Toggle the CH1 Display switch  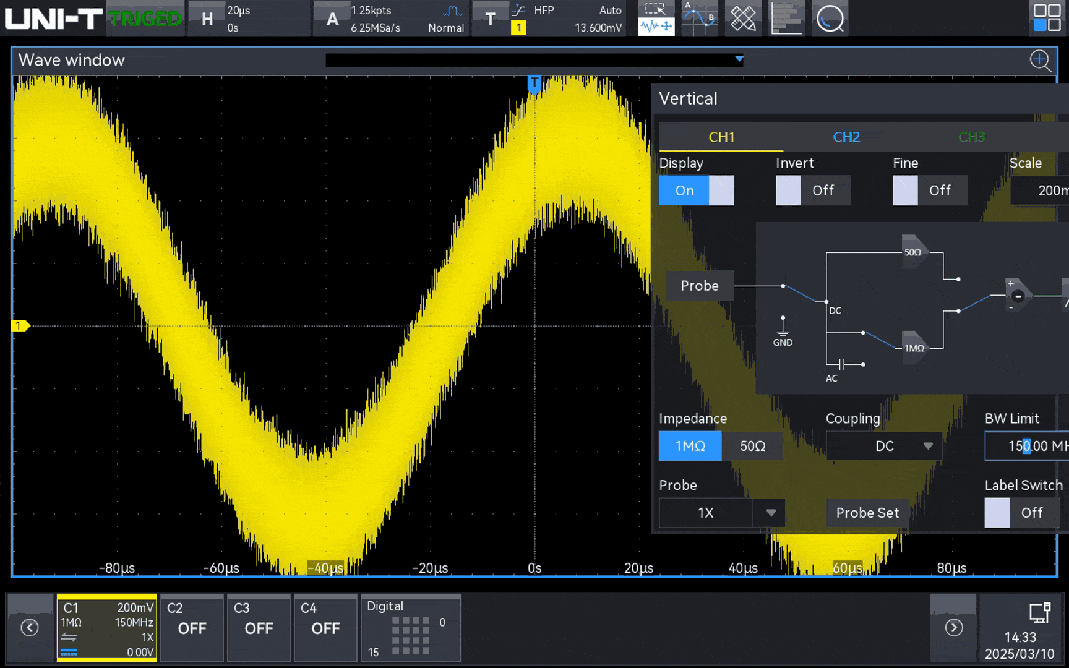(x=697, y=191)
